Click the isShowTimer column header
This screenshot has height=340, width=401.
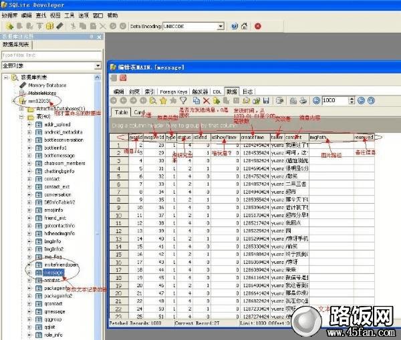tap(225, 138)
